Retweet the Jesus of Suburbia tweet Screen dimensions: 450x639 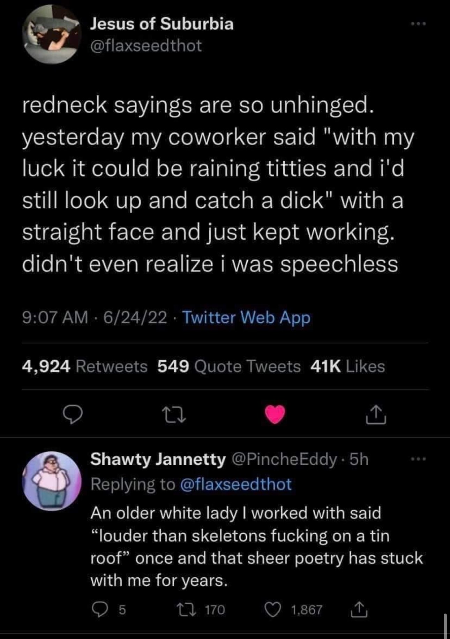[x=174, y=415]
